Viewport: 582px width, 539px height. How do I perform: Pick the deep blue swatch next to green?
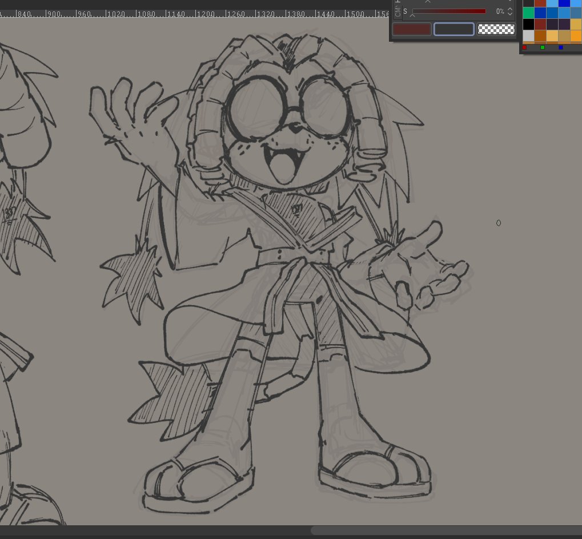(x=540, y=13)
